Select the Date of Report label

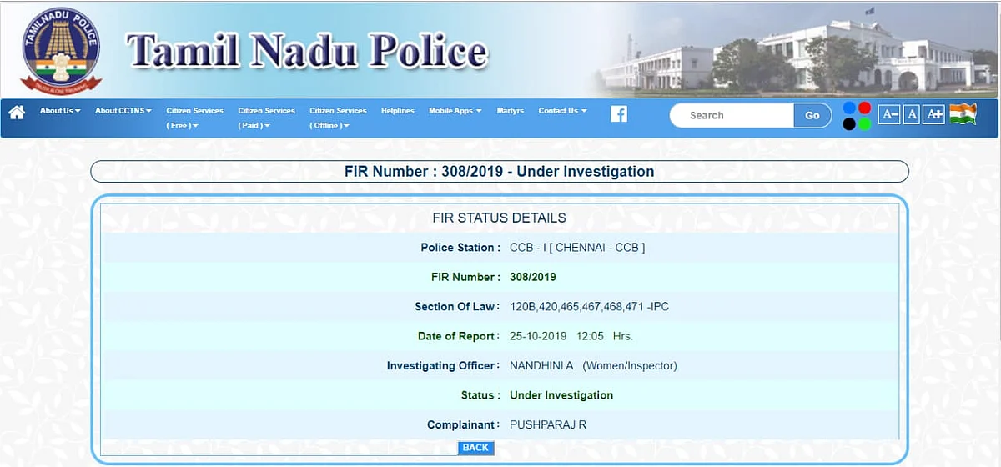(460, 336)
